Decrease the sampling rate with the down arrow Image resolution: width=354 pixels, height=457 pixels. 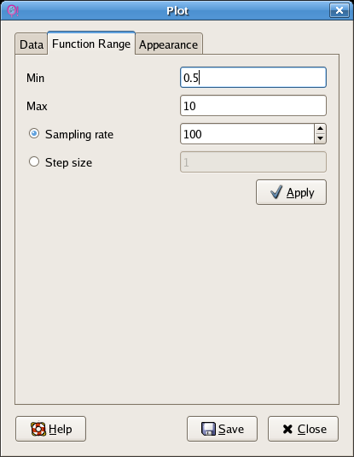pyautogui.click(x=320, y=138)
